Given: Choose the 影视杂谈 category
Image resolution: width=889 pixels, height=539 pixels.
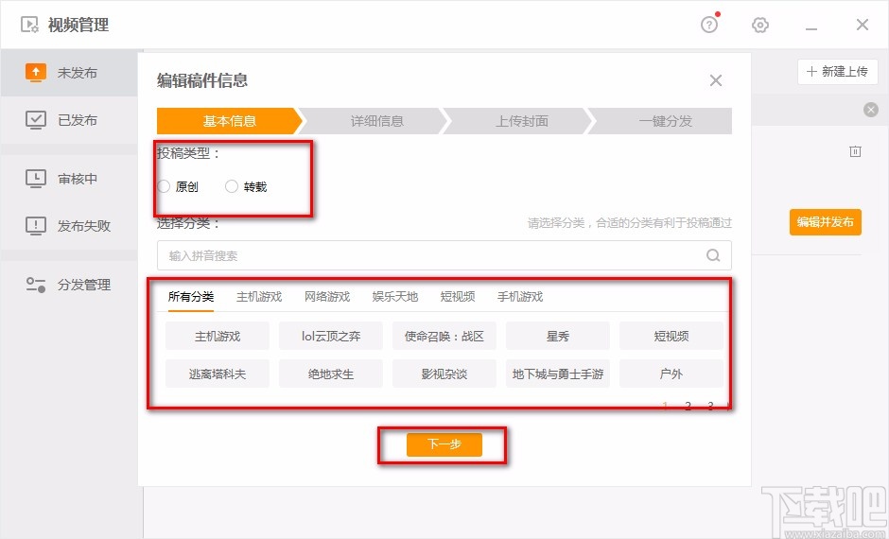Looking at the screenshot, I should coord(444,374).
